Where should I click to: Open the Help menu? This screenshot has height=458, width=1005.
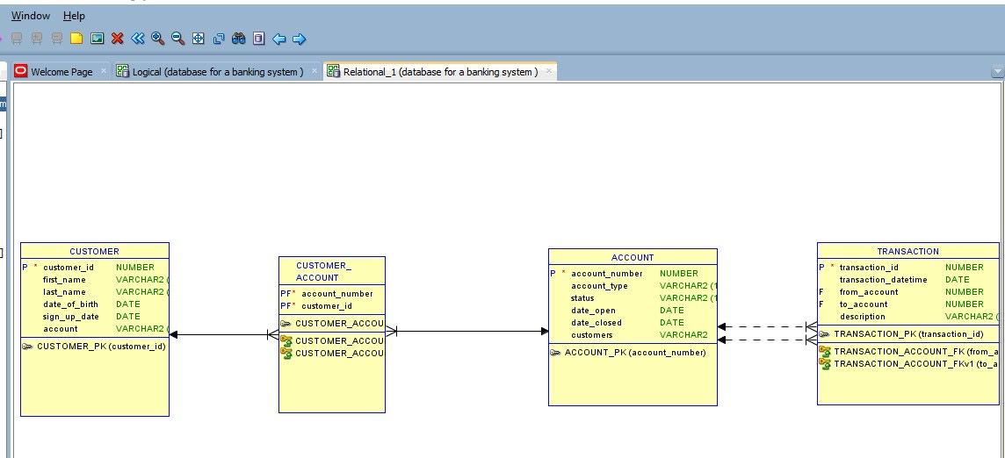point(74,16)
